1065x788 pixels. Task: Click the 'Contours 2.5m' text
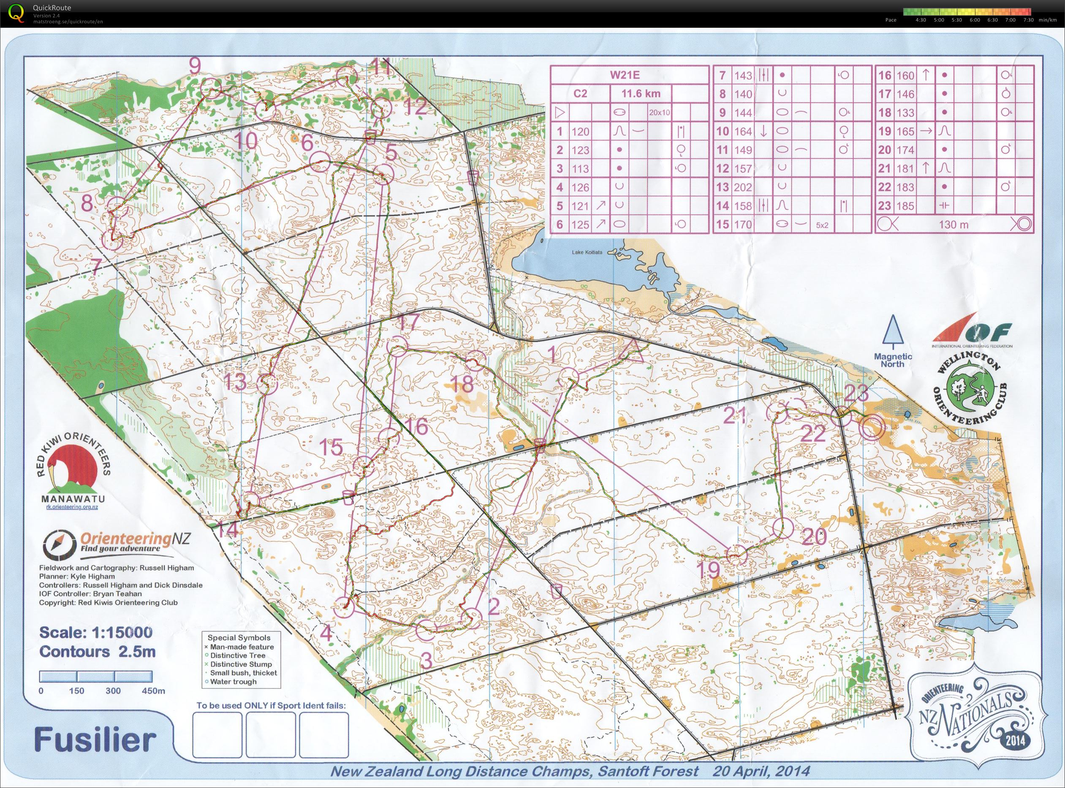98,652
